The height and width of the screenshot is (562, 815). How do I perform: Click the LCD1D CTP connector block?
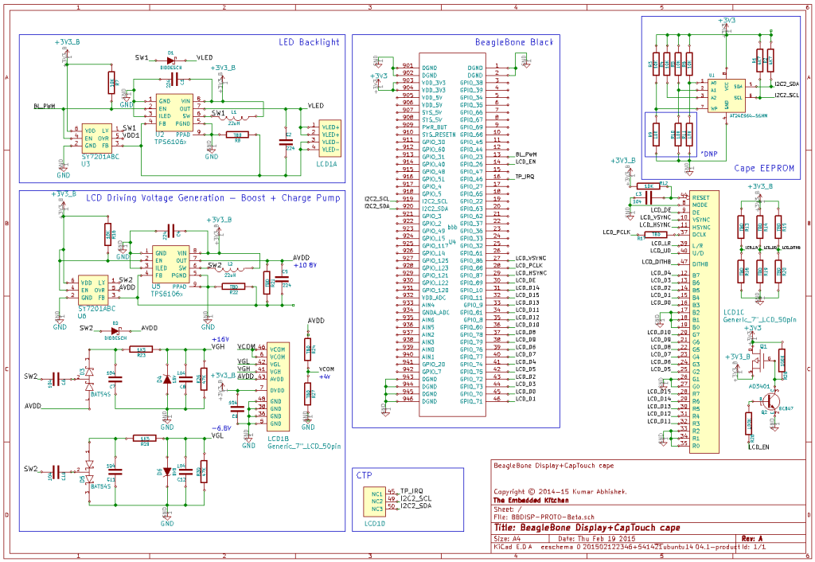pos(374,502)
